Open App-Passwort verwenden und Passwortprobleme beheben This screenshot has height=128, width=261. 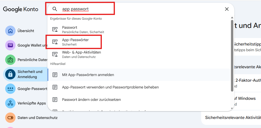click(x=139, y=87)
